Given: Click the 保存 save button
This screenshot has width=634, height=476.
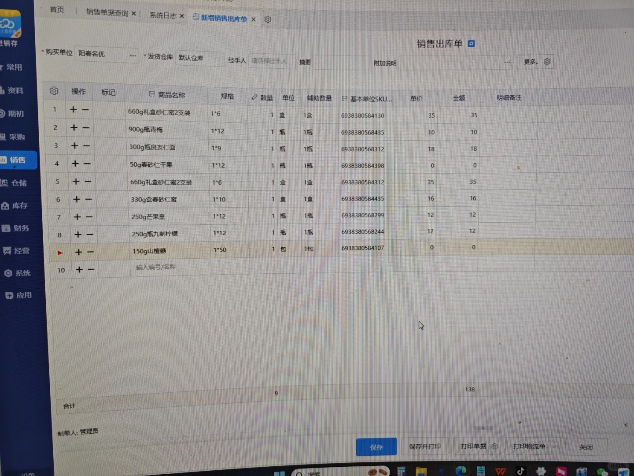Looking at the screenshot, I should click(376, 446).
